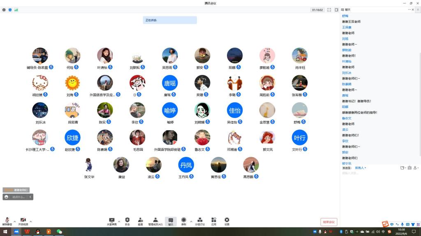421x236 pixels.
Task: Open the Security (安全) options
Action: [x=127, y=221]
